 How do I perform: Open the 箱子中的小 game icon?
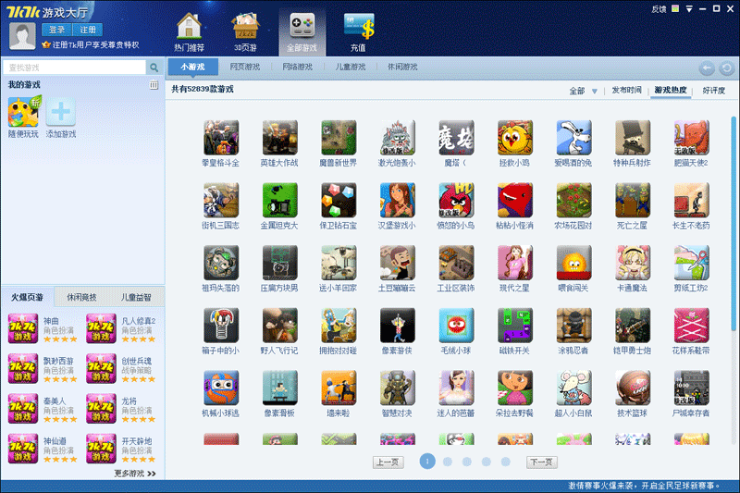pos(221,325)
